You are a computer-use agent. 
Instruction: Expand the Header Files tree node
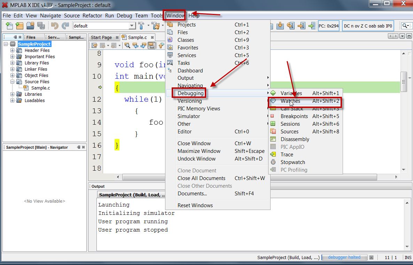[x=13, y=50]
